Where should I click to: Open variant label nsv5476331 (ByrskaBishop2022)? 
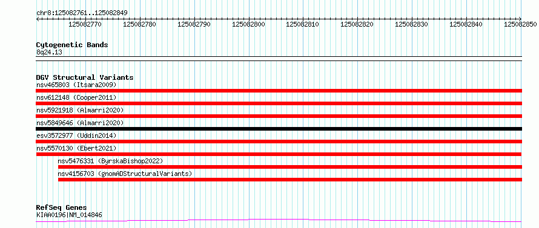tap(110, 161)
